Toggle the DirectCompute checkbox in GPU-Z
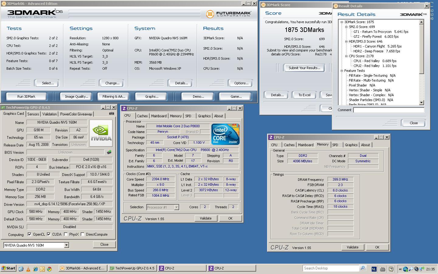The height and width of the screenshot is (274, 438). pyautogui.click(x=82, y=234)
